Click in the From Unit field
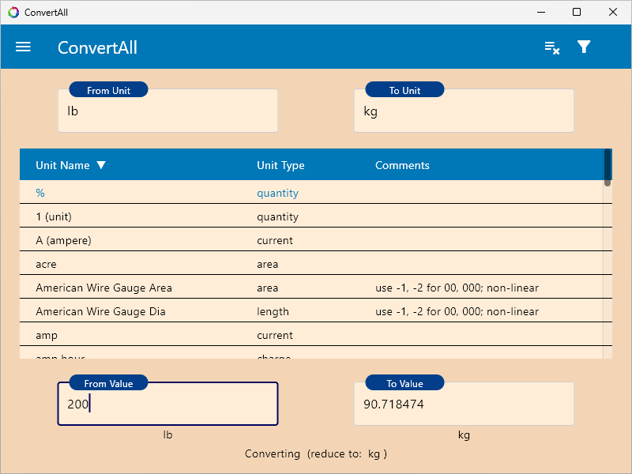This screenshot has height=474, width=632. [167, 111]
